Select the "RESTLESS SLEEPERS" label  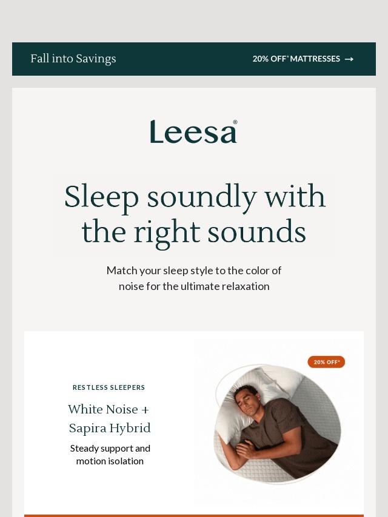tap(109, 387)
